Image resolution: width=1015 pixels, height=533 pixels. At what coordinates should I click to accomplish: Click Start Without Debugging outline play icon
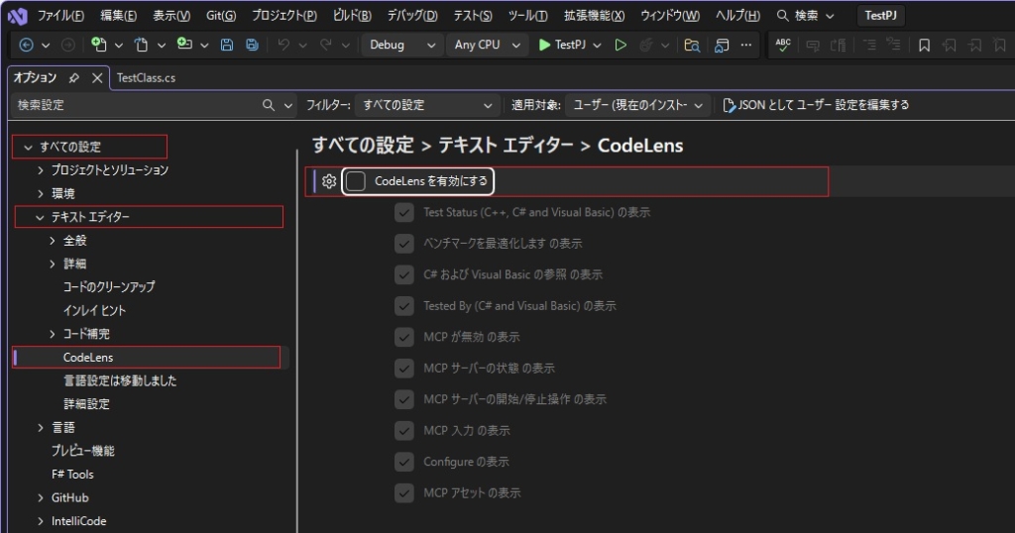click(x=620, y=45)
